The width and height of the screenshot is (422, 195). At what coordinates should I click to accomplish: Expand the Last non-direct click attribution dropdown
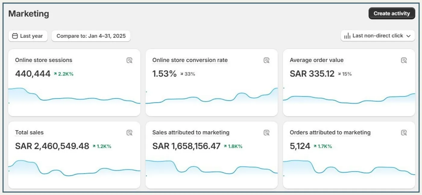[x=378, y=36]
